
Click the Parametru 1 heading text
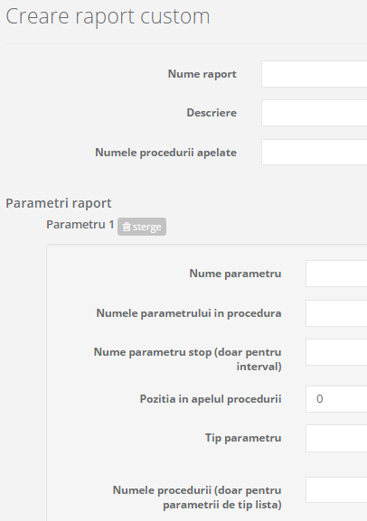[x=80, y=224]
